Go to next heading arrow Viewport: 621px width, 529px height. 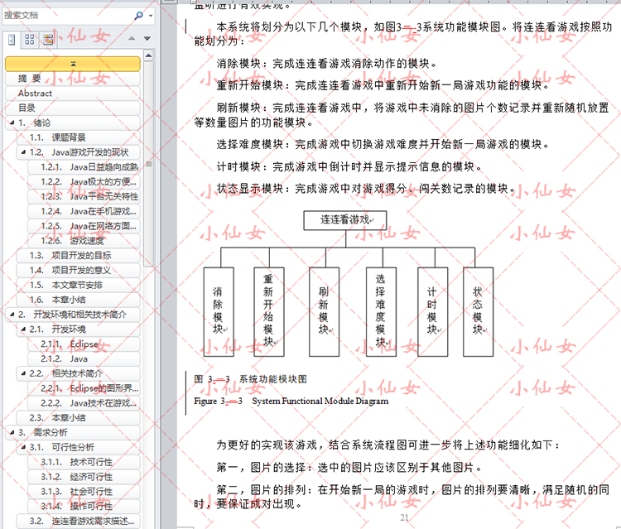147,38
